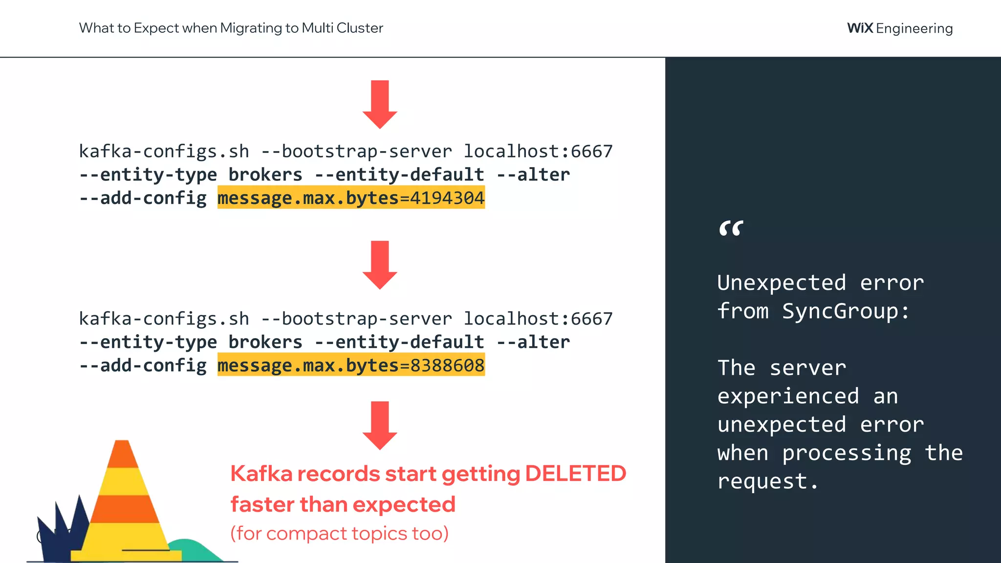Screen dimensions: 1001x563
Task: Click the slide title 'What to Expect when Migrating to Multi Cluster'
Action: (x=231, y=28)
